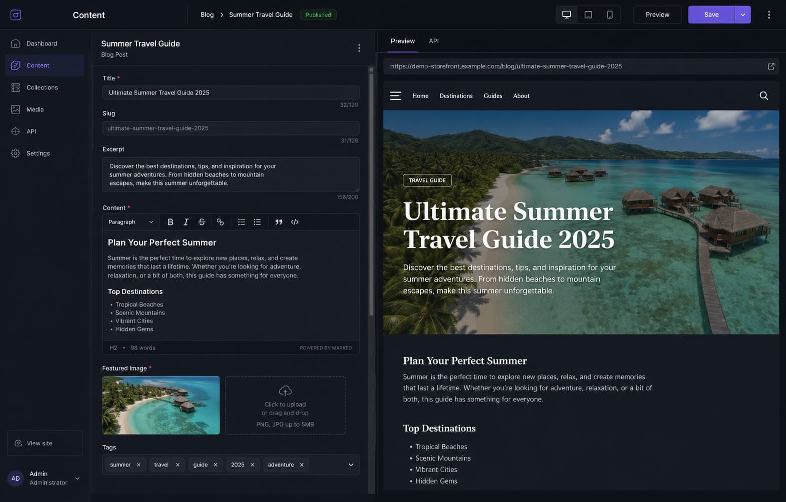Remove the 2025 tag
This screenshot has width=786, height=502.
[x=252, y=465]
